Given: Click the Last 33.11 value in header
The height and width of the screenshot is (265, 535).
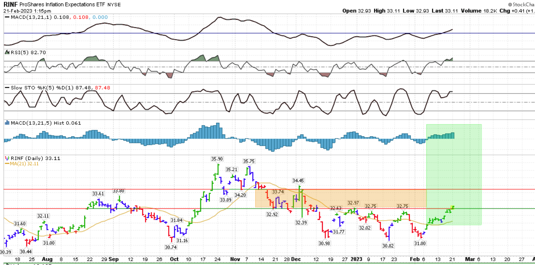Looking at the screenshot, I should click(444, 11).
